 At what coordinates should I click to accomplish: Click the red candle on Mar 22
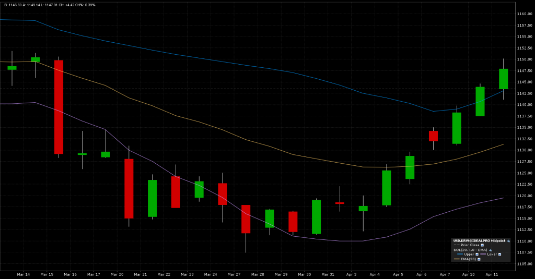coord(176,192)
